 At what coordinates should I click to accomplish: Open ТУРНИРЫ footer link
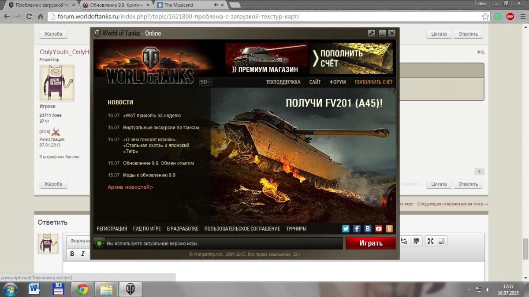(296, 228)
